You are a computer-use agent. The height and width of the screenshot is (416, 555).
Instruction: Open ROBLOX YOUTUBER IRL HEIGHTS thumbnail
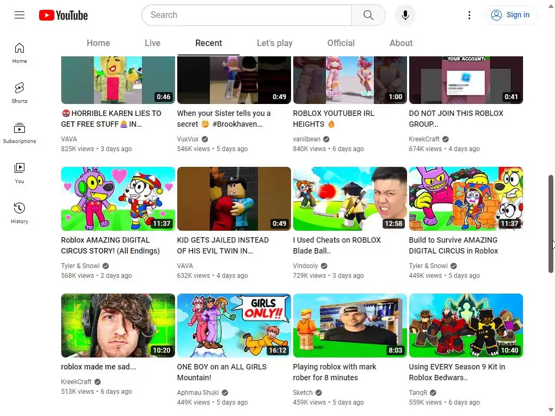350,80
